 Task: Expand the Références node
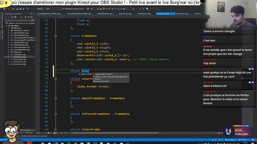(8, 28)
